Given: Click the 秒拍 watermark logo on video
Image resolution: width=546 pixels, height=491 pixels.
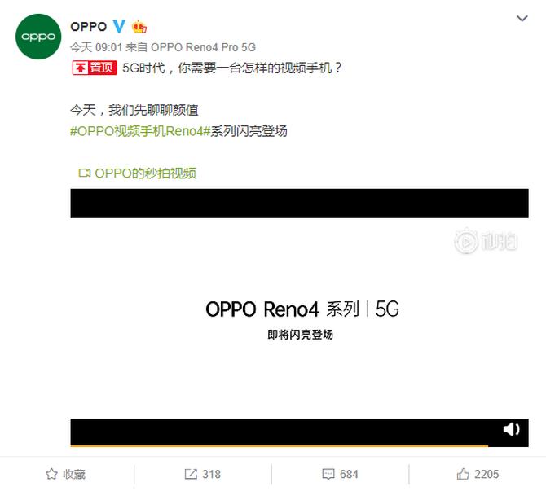Looking at the screenshot, I should coord(486,241).
